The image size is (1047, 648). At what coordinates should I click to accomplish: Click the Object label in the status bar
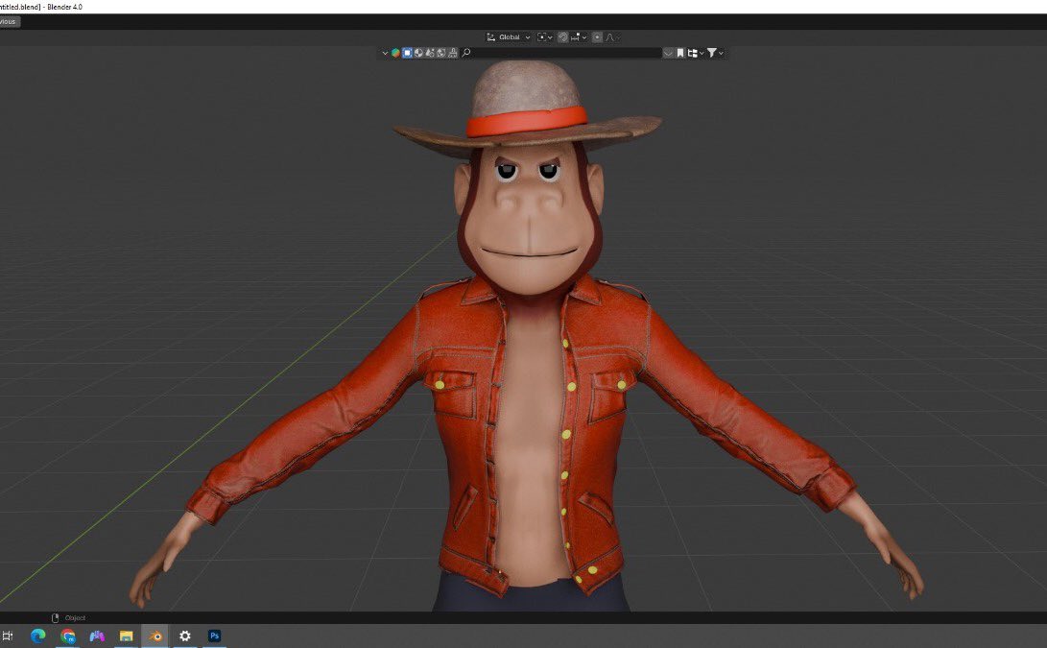tap(75, 618)
